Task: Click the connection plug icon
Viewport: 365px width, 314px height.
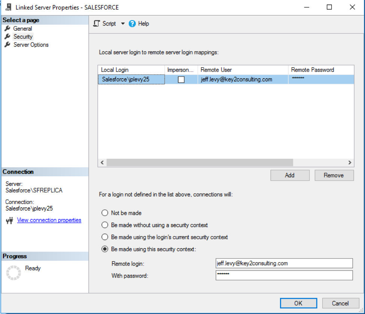Action: point(9,220)
